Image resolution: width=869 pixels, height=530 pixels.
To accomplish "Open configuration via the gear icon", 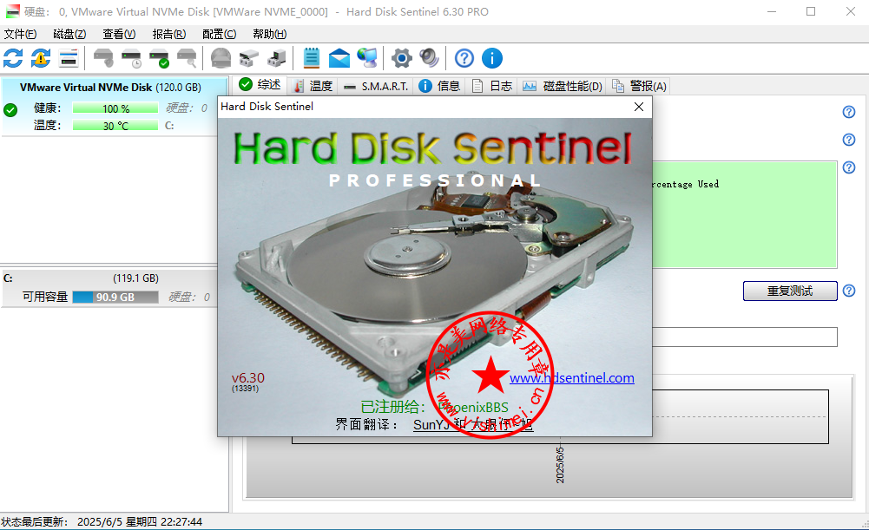I will coord(402,58).
